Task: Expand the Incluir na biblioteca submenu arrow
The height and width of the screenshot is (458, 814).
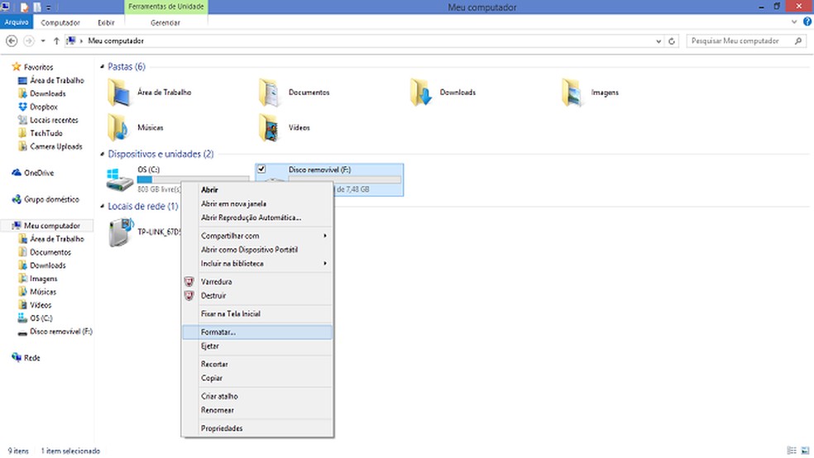Action: click(x=325, y=264)
